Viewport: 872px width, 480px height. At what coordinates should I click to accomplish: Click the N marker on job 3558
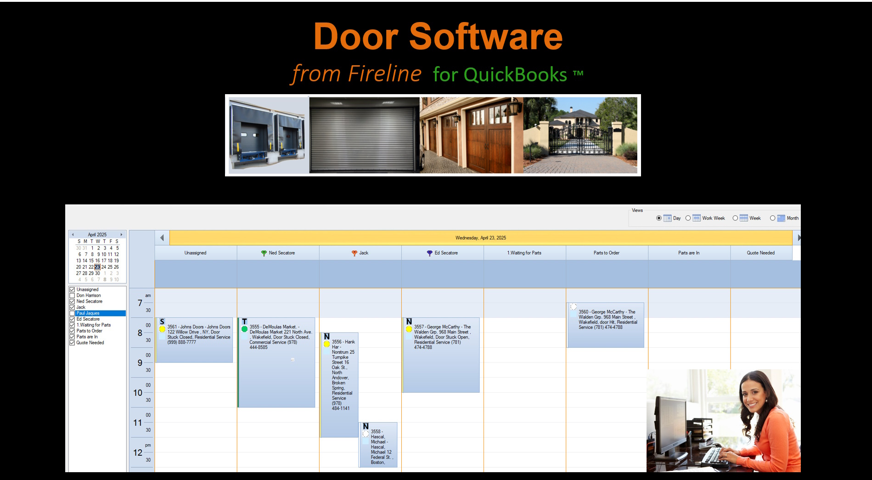click(x=366, y=426)
